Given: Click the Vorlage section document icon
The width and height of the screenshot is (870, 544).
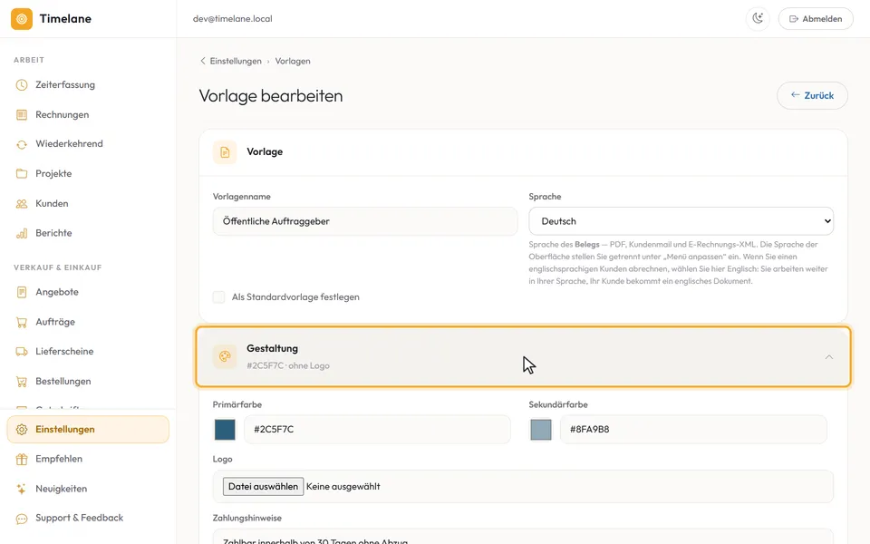Looking at the screenshot, I should click(x=225, y=152).
